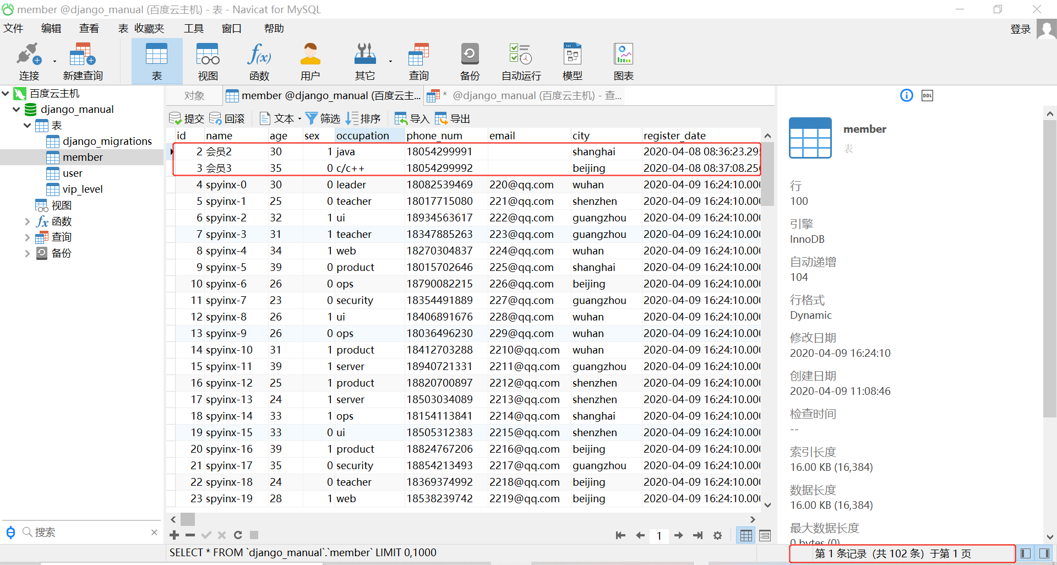Screen dimensions: 1057x565
Task: Open the 模型 model toolbar icon
Action: (573, 61)
